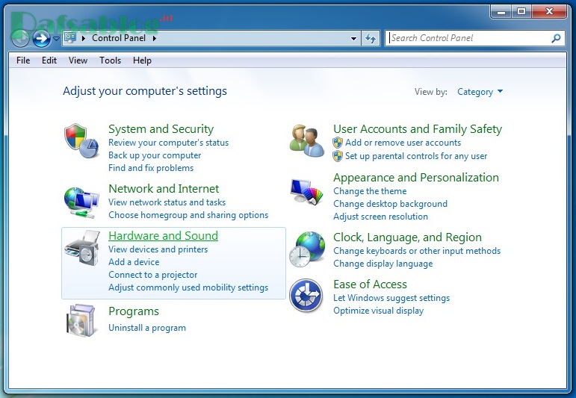Open Find and fix problems link
The width and height of the screenshot is (576, 398).
point(151,168)
